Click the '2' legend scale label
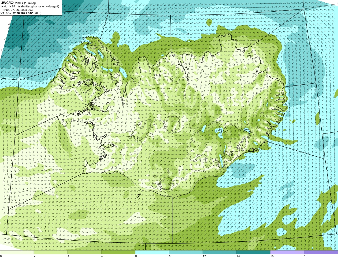Viewport: 338px width, 258px height. tap(35, 256)
